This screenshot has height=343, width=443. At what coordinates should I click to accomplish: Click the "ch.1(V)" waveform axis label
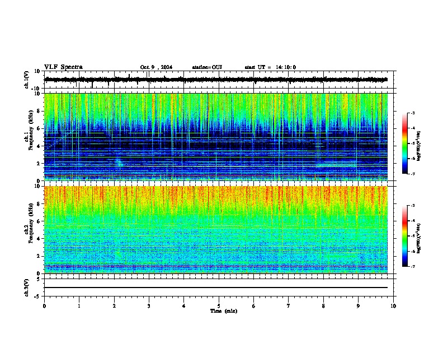27,80
